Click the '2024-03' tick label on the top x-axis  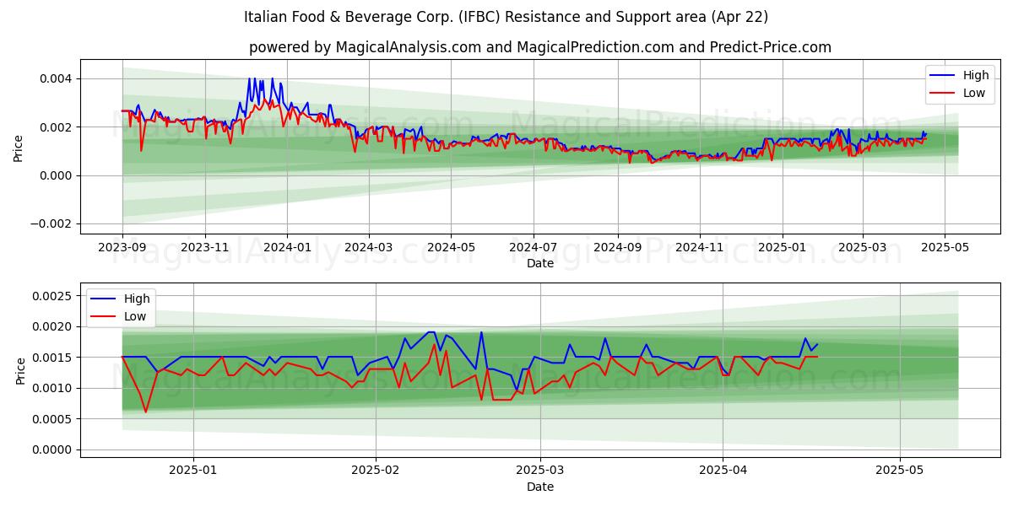[369, 247]
